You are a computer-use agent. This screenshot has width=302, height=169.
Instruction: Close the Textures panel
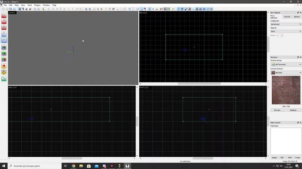point(300,57)
